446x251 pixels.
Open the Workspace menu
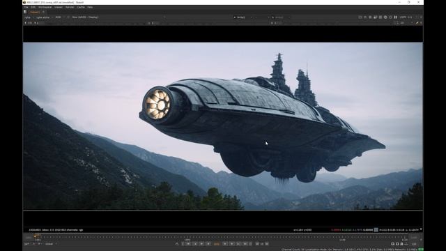point(45,7)
